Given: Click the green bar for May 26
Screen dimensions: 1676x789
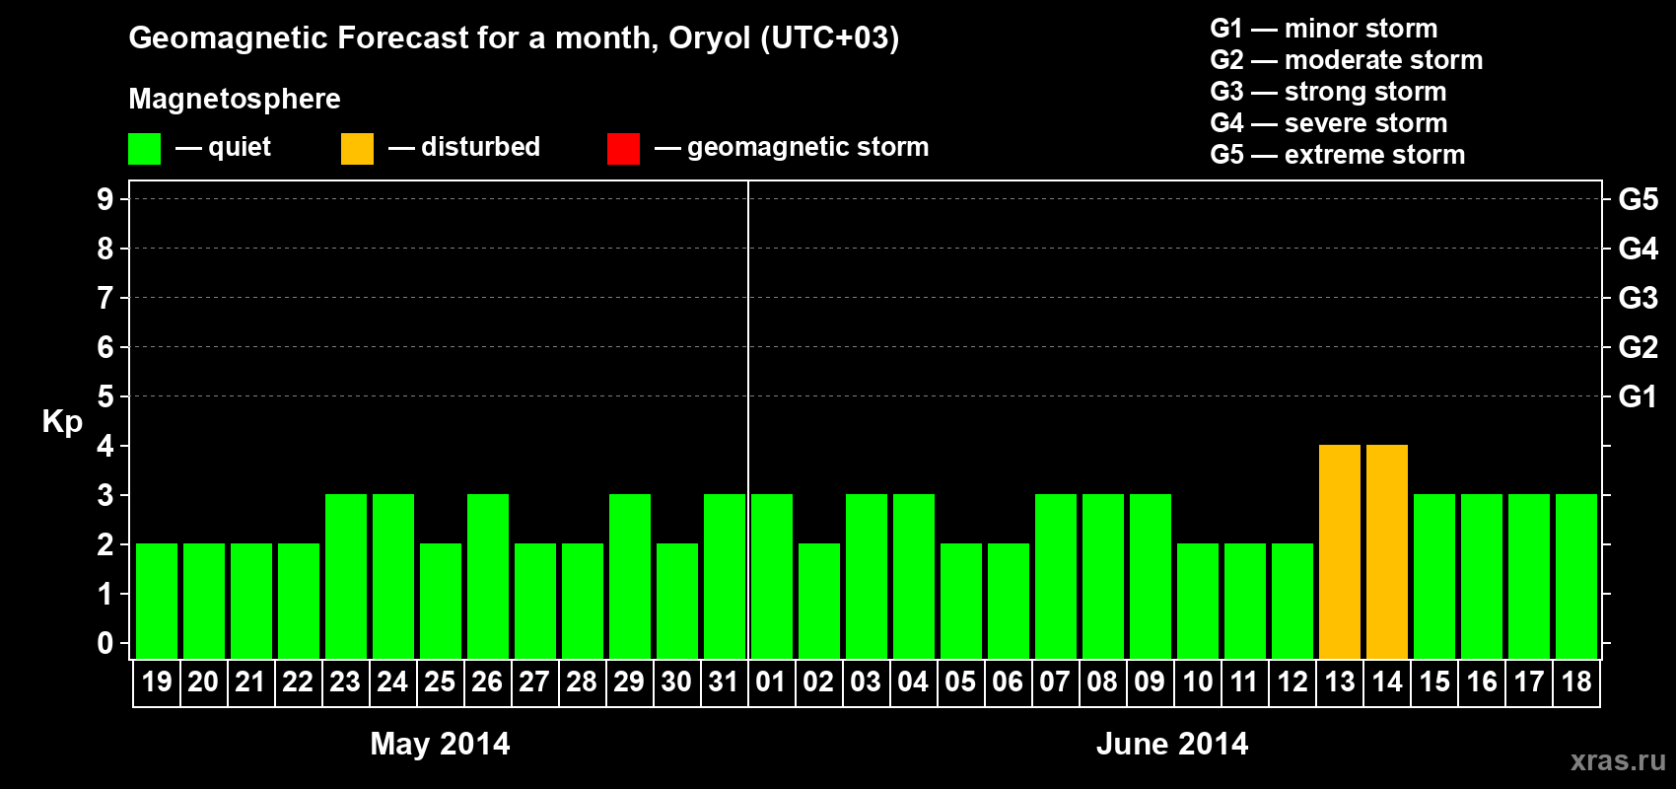Looking at the screenshot, I should (x=488, y=577).
